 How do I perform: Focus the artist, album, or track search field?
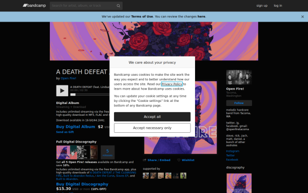click(x=86, y=6)
